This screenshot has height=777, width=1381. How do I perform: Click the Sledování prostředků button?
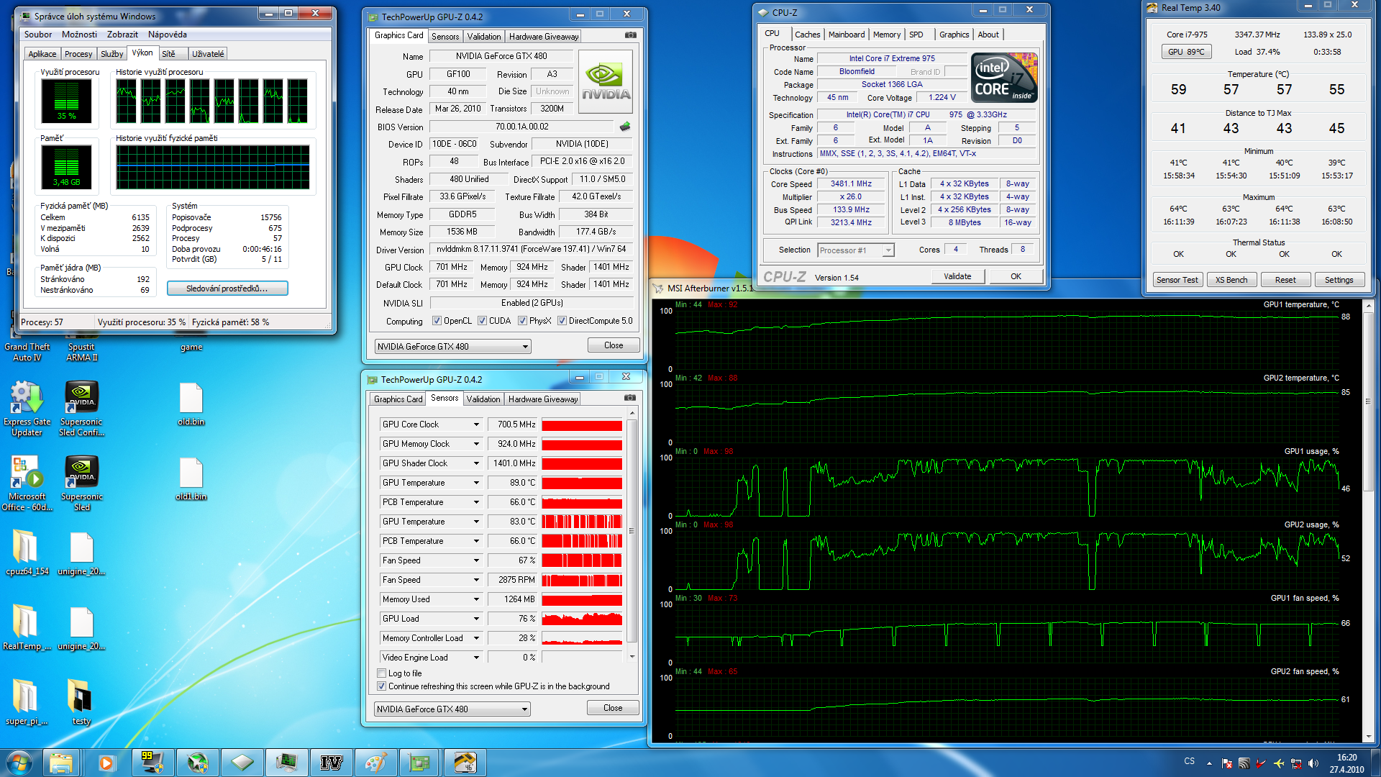pyautogui.click(x=227, y=288)
